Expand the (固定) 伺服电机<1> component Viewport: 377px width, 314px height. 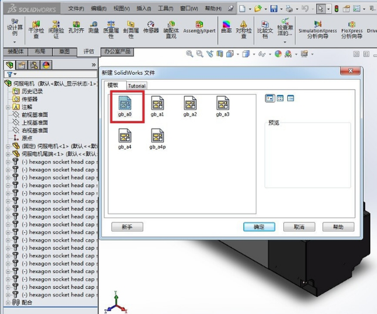8,146
